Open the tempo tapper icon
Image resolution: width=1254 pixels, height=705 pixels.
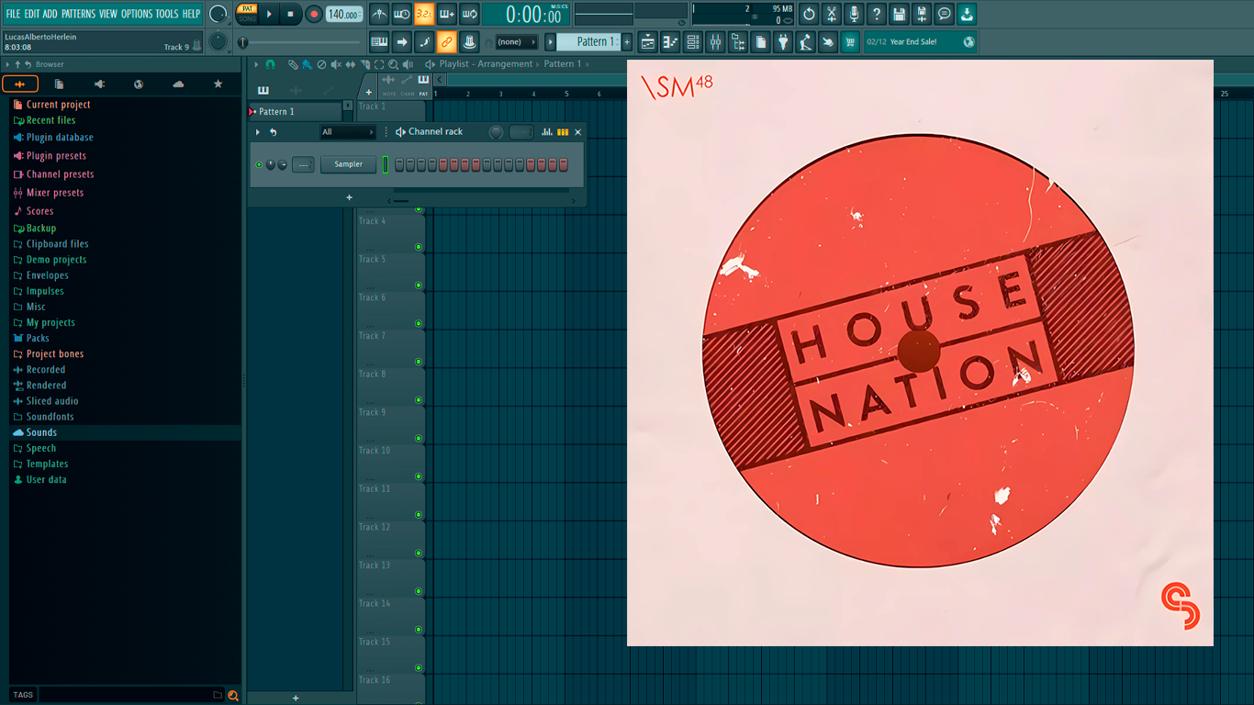click(x=805, y=41)
